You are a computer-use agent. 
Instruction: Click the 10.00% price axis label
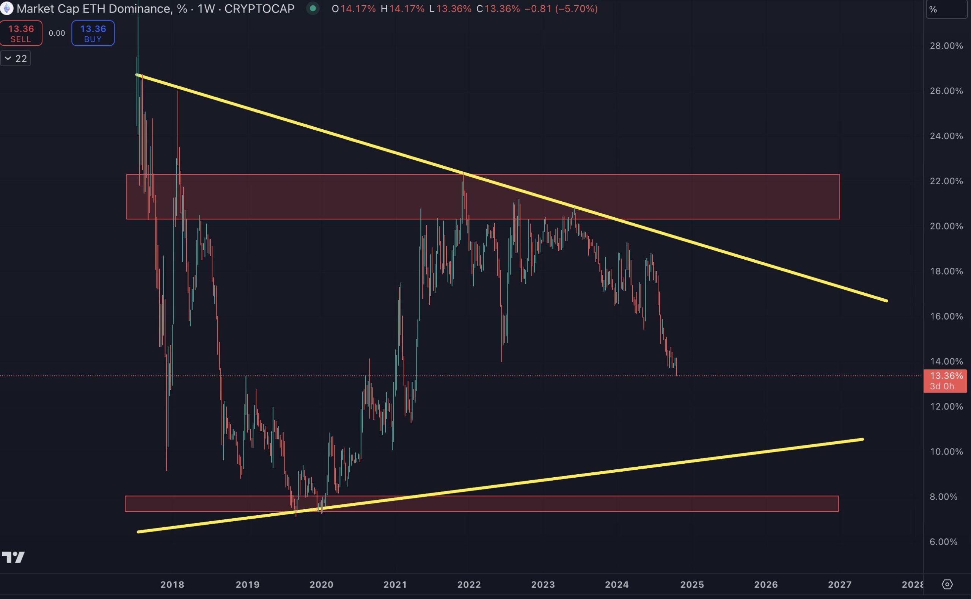[946, 452]
